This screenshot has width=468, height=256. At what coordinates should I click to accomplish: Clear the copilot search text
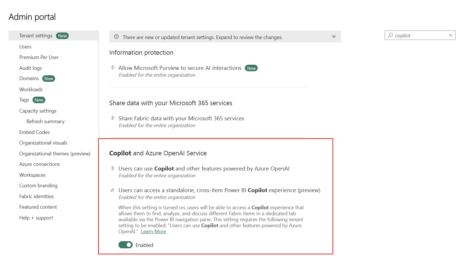pos(451,35)
